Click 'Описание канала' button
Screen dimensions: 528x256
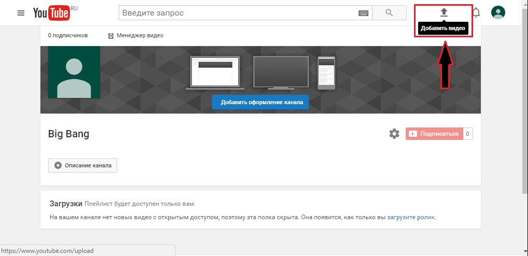(x=82, y=165)
